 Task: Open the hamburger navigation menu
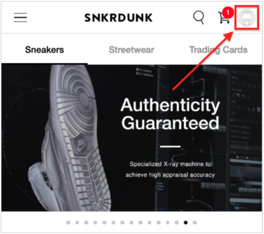tap(20, 17)
